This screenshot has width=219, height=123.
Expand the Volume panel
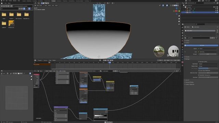[187, 57]
